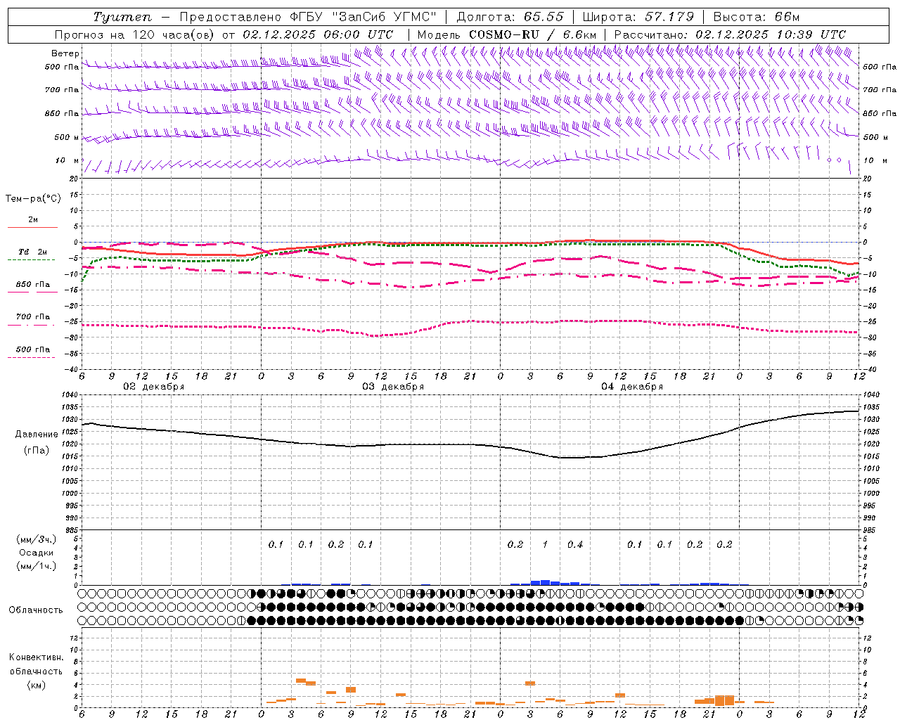Click the station name "Tyumen" in the header
900x720 pixels.
pos(122,17)
